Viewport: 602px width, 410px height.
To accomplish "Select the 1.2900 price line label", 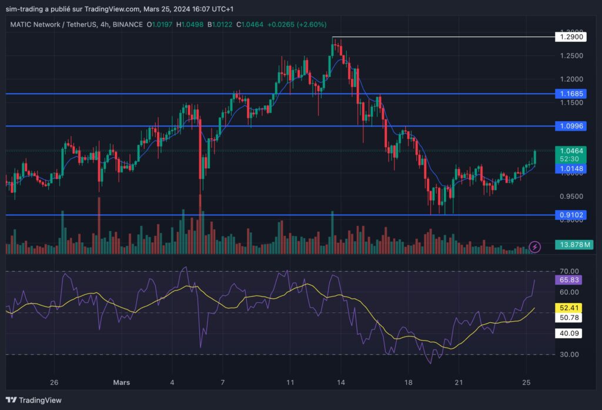I will pos(570,37).
